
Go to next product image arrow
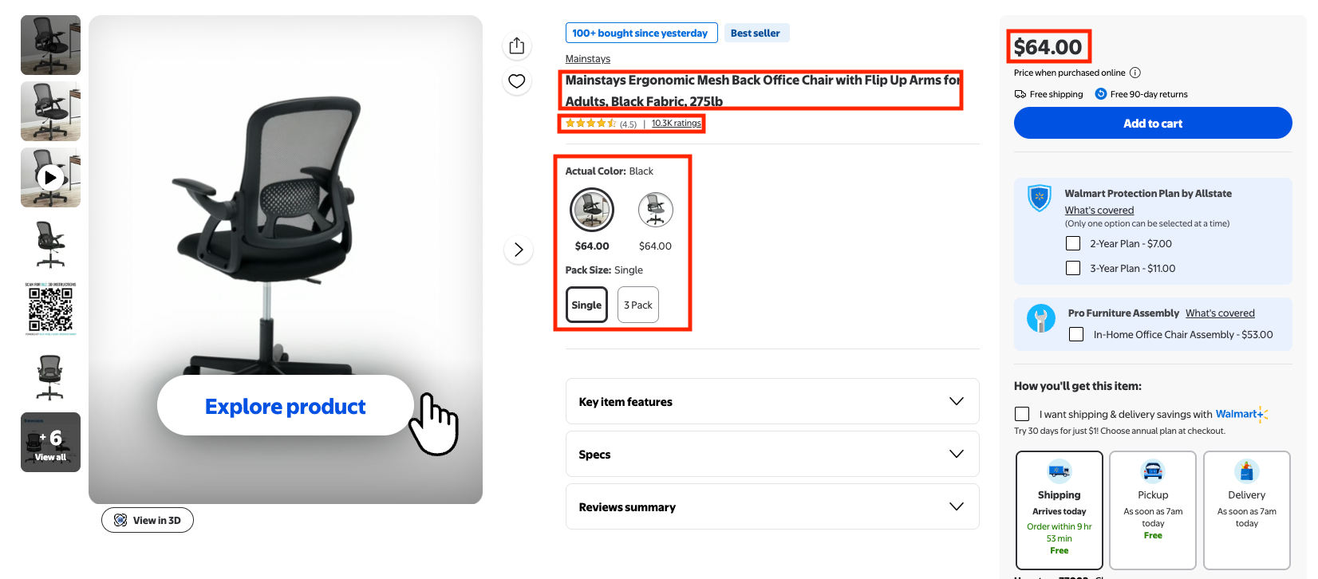(519, 250)
